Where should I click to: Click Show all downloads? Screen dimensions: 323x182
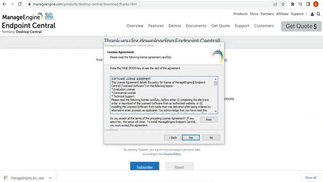(311, 177)
